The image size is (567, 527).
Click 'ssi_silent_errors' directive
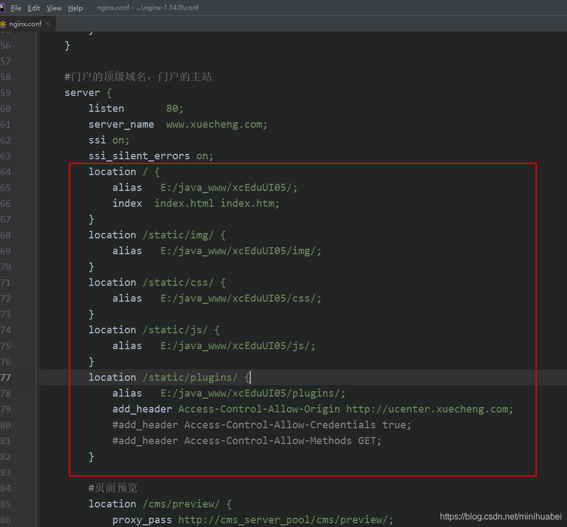tap(139, 156)
